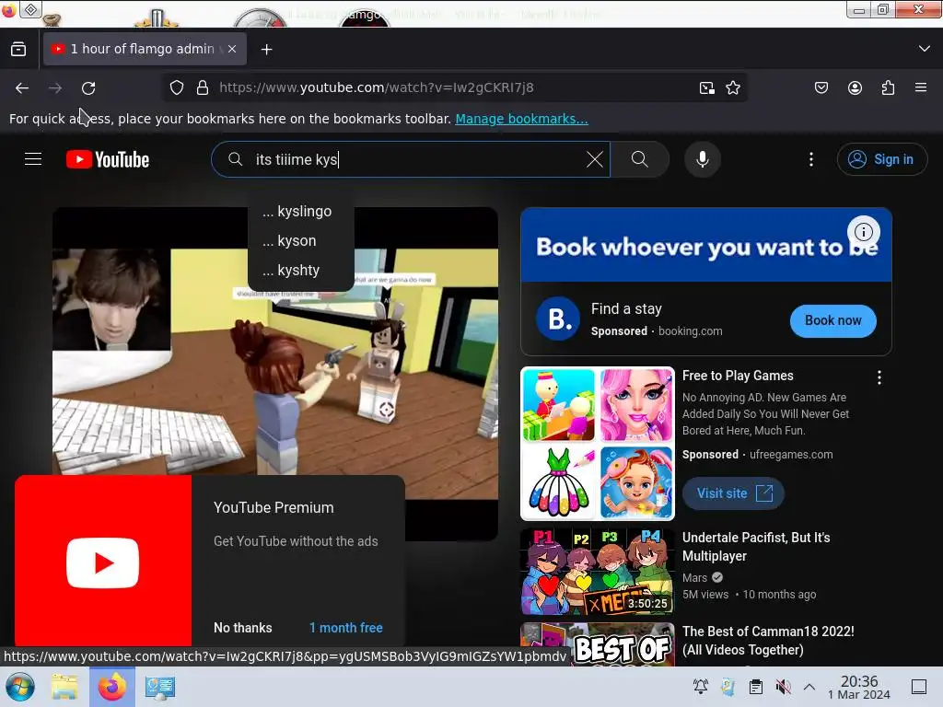Open the Manage bookmarks link
The height and width of the screenshot is (707, 943).
click(x=521, y=119)
